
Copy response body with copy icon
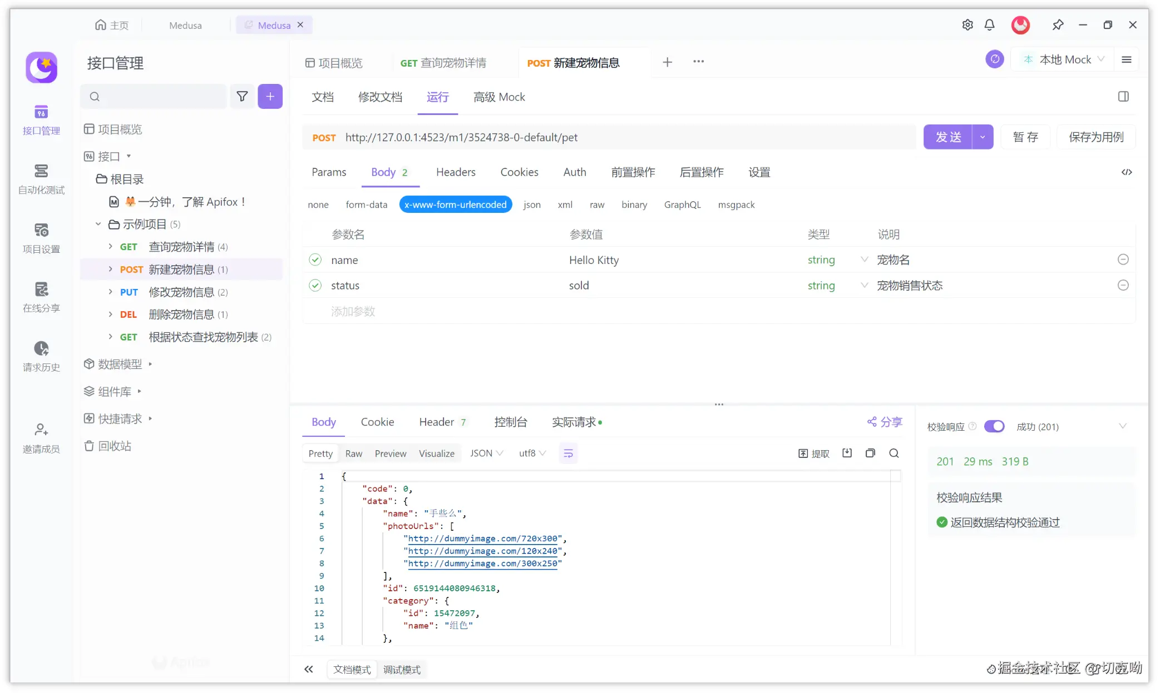tap(870, 453)
